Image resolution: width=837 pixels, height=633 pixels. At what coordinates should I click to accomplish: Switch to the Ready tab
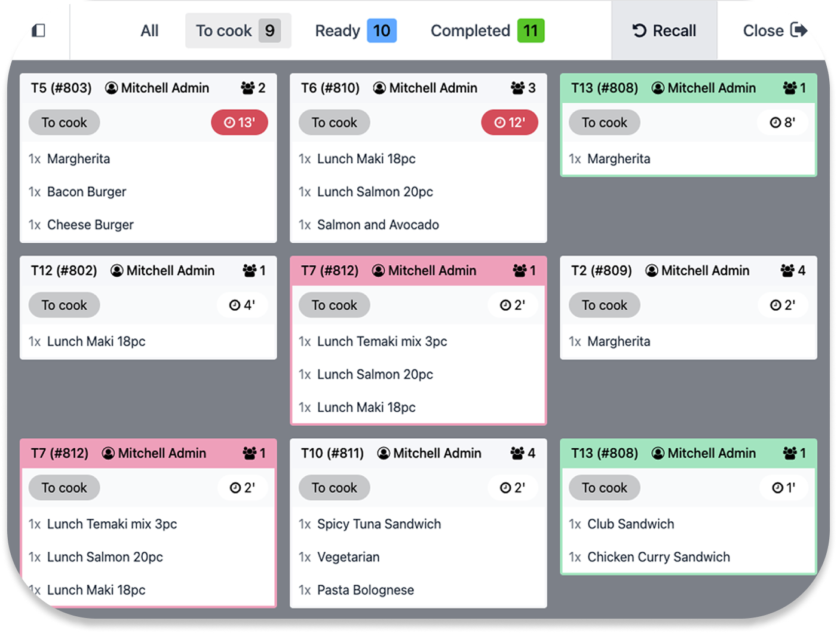(355, 30)
